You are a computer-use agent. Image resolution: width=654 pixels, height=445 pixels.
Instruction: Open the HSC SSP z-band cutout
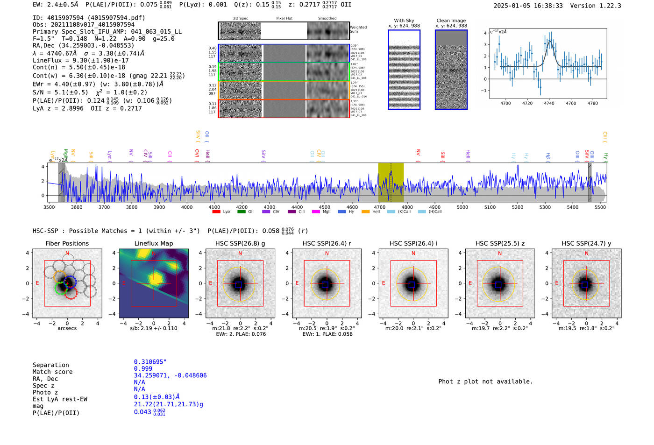[500, 283]
